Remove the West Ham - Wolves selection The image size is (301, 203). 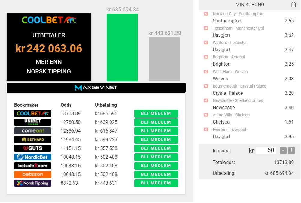tap(206, 71)
